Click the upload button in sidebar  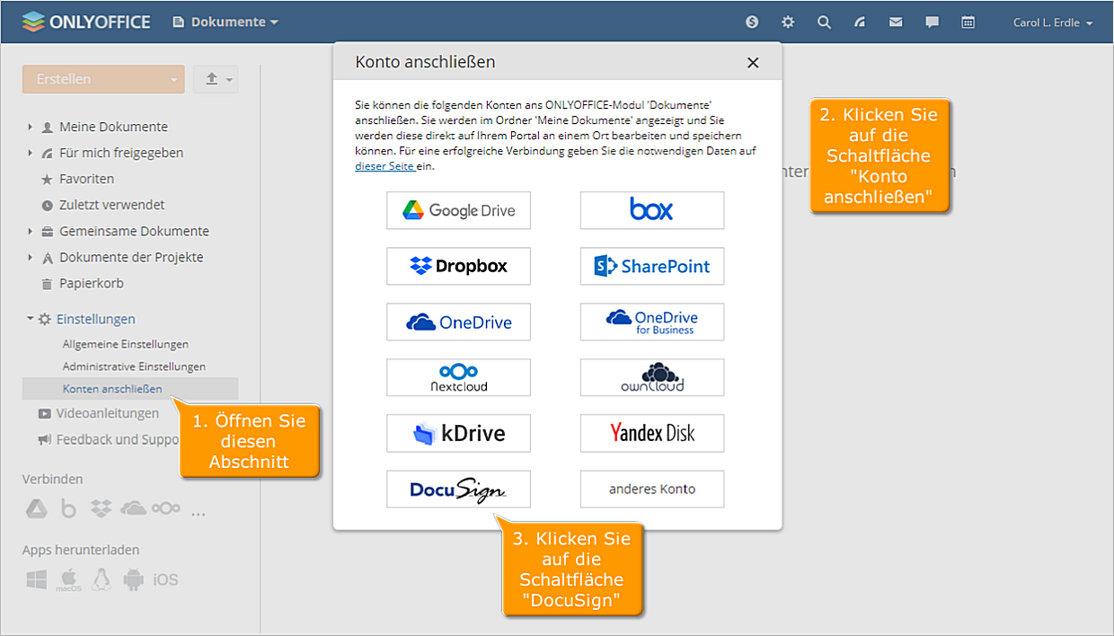(211, 79)
